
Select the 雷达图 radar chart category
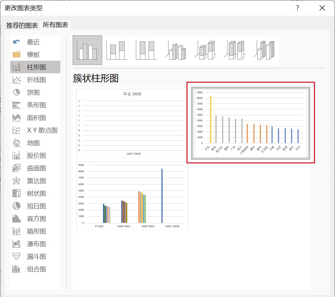pyautogui.click(x=35, y=181)
